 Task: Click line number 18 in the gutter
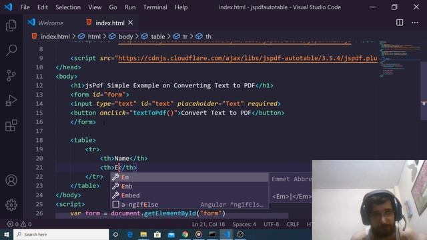click(39, 140)
